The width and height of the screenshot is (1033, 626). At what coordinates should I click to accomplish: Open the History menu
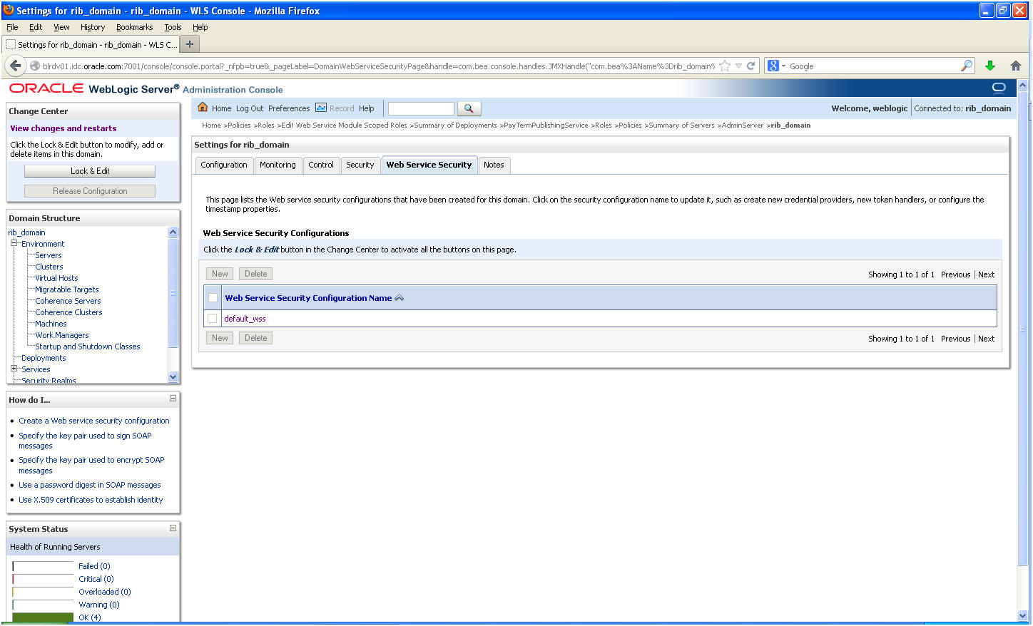pyautogui.click(x=93, y=27)
